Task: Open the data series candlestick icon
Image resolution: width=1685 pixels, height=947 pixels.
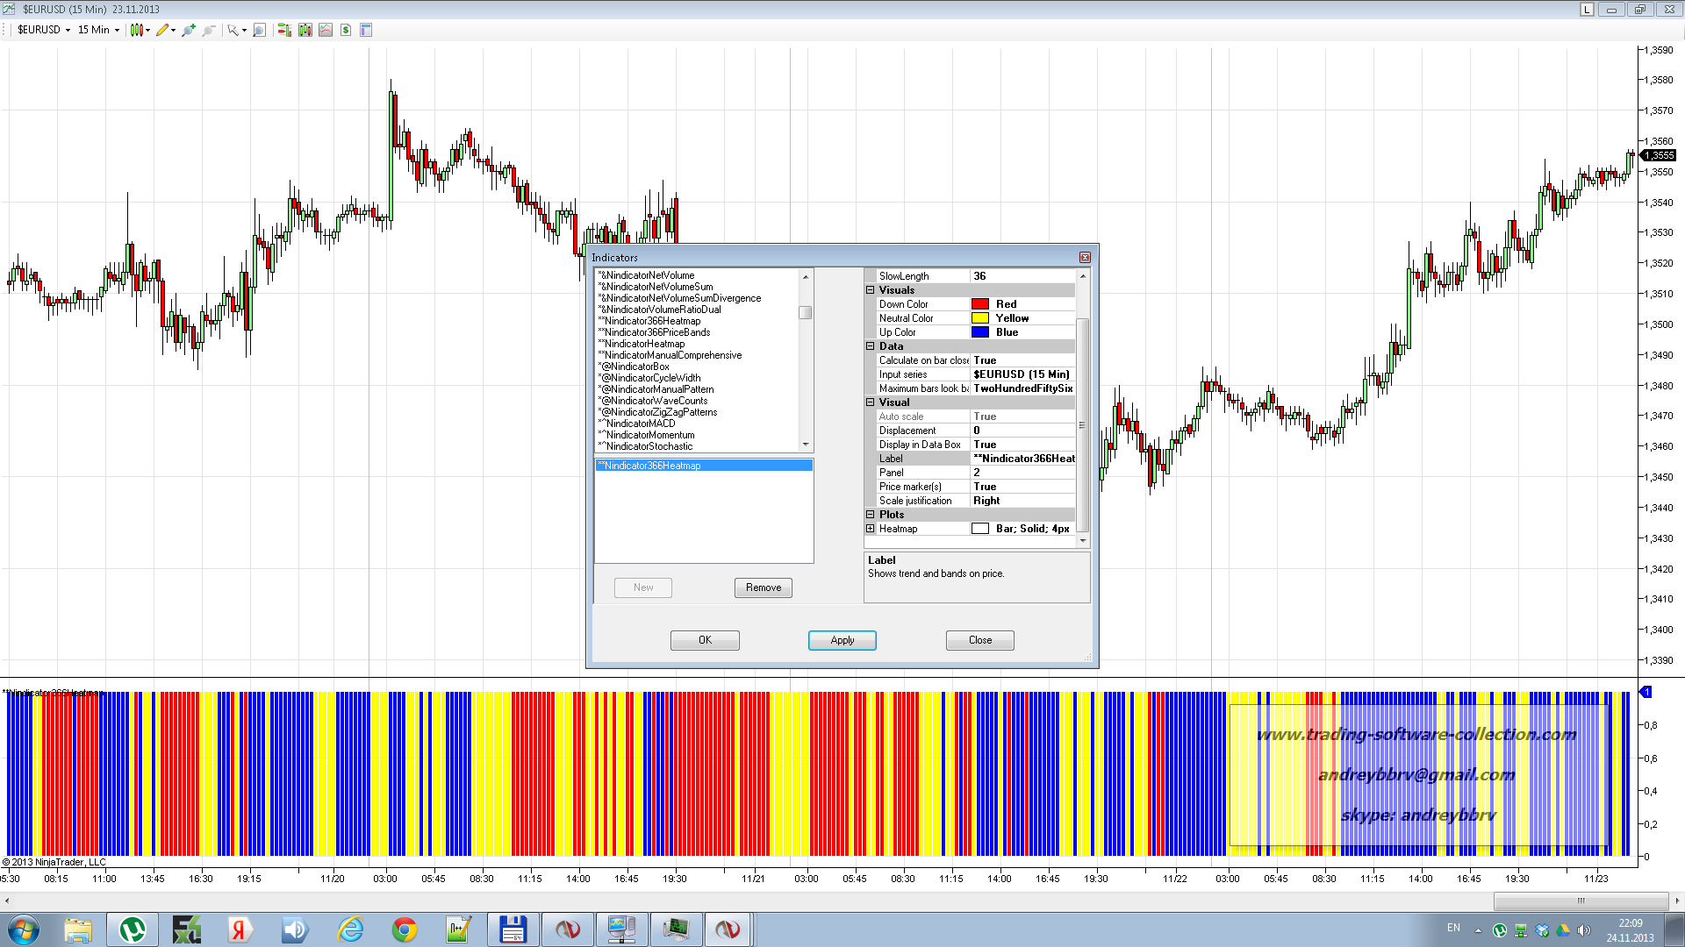Action: (305, 30)
